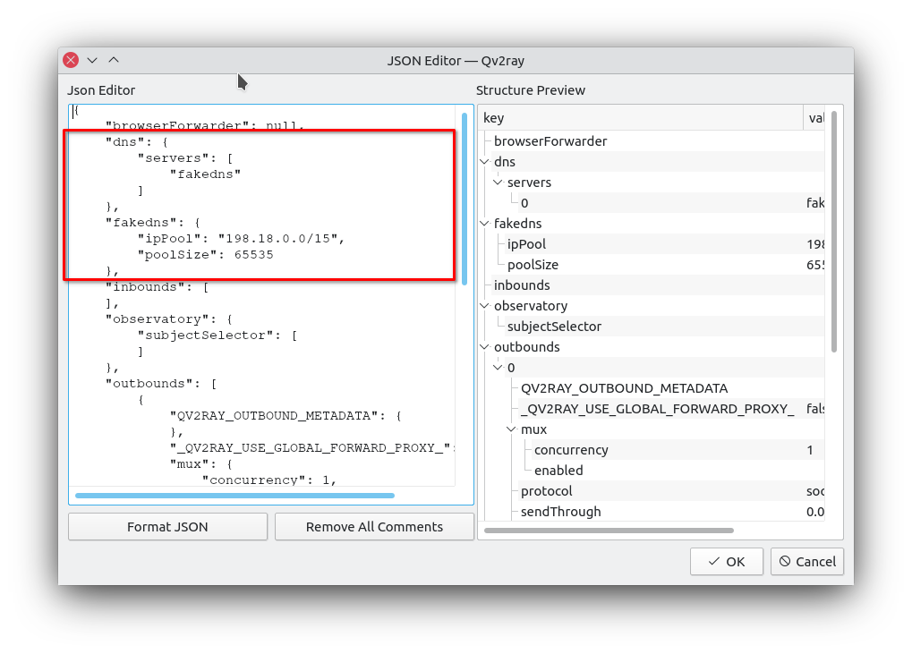The width and height of the screenshot is (912, 654).
Task: Click the minimize down-arrow in title bar
Action: (x=92, y=60)
